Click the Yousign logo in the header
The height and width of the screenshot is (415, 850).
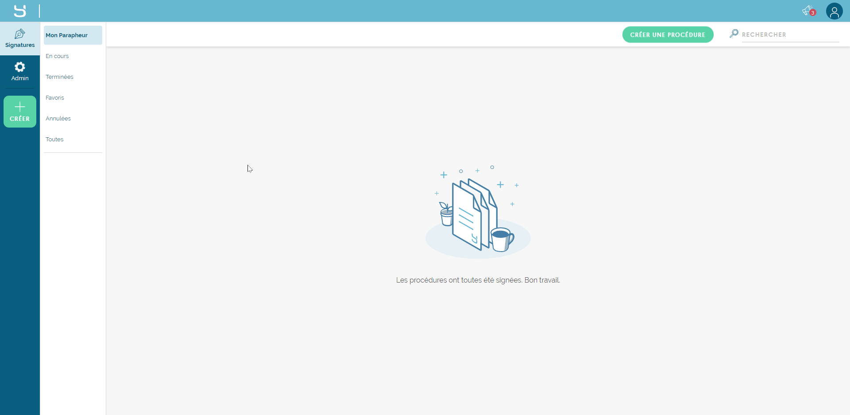pyautogui.click(x=20, y=11)
